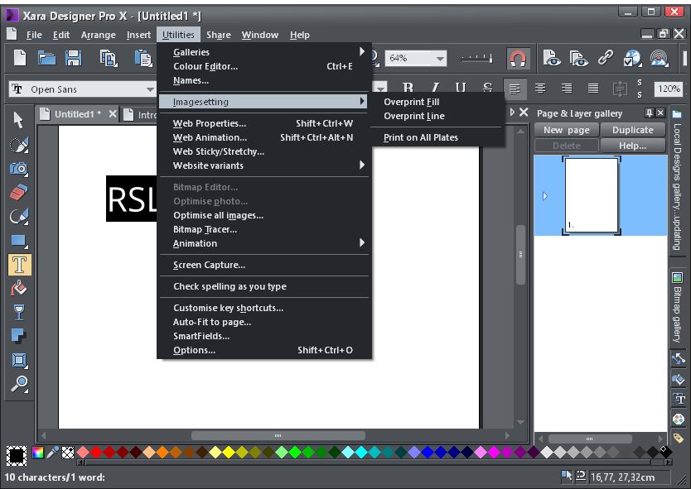The height and width of the screenshot is (489, 691).
Task: Select the Rectangle tool
Action: (18, 241)
